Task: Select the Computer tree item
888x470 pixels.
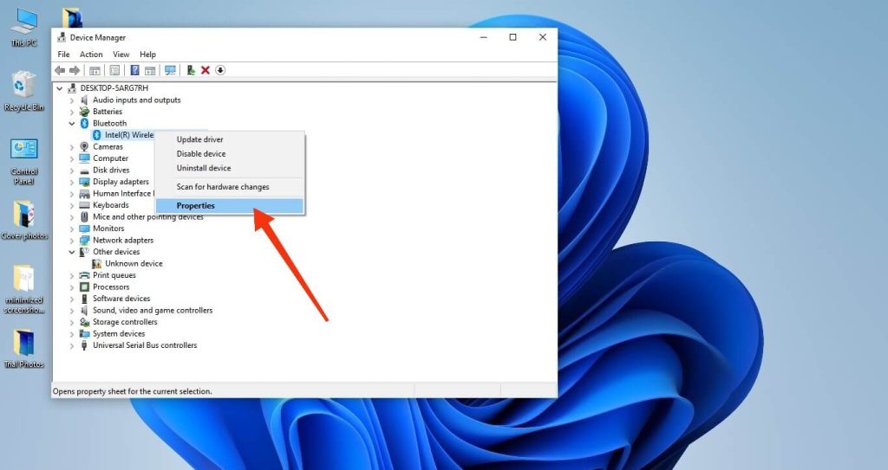Action: point(110,158)
